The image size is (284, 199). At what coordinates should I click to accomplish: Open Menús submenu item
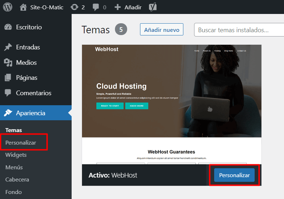[14, 167]
